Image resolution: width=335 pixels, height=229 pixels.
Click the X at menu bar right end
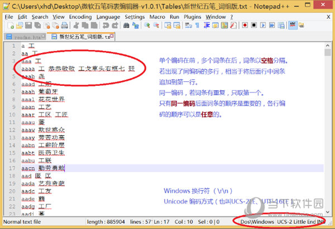pos(328,17)
